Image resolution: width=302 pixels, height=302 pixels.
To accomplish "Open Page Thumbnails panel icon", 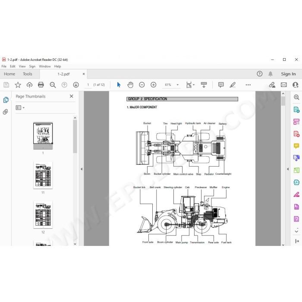I will [6, 100].
